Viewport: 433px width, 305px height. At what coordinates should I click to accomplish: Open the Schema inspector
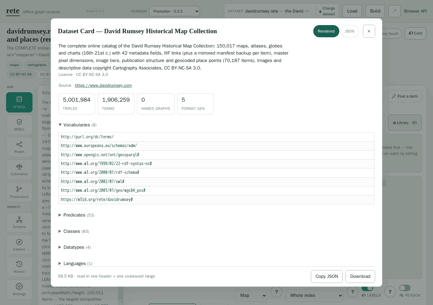(19, 222)
